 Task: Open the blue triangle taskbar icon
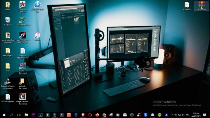pyautogui.click(x=166, y=115)
